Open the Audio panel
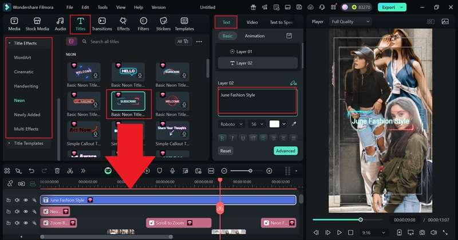Screen dimensions: 458x240 pyautogui.click(x=60, y=24)
